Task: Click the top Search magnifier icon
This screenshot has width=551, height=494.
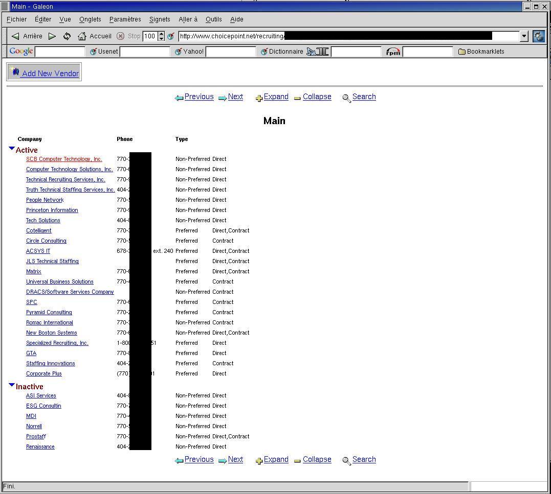Action: (x=346, y=98)
